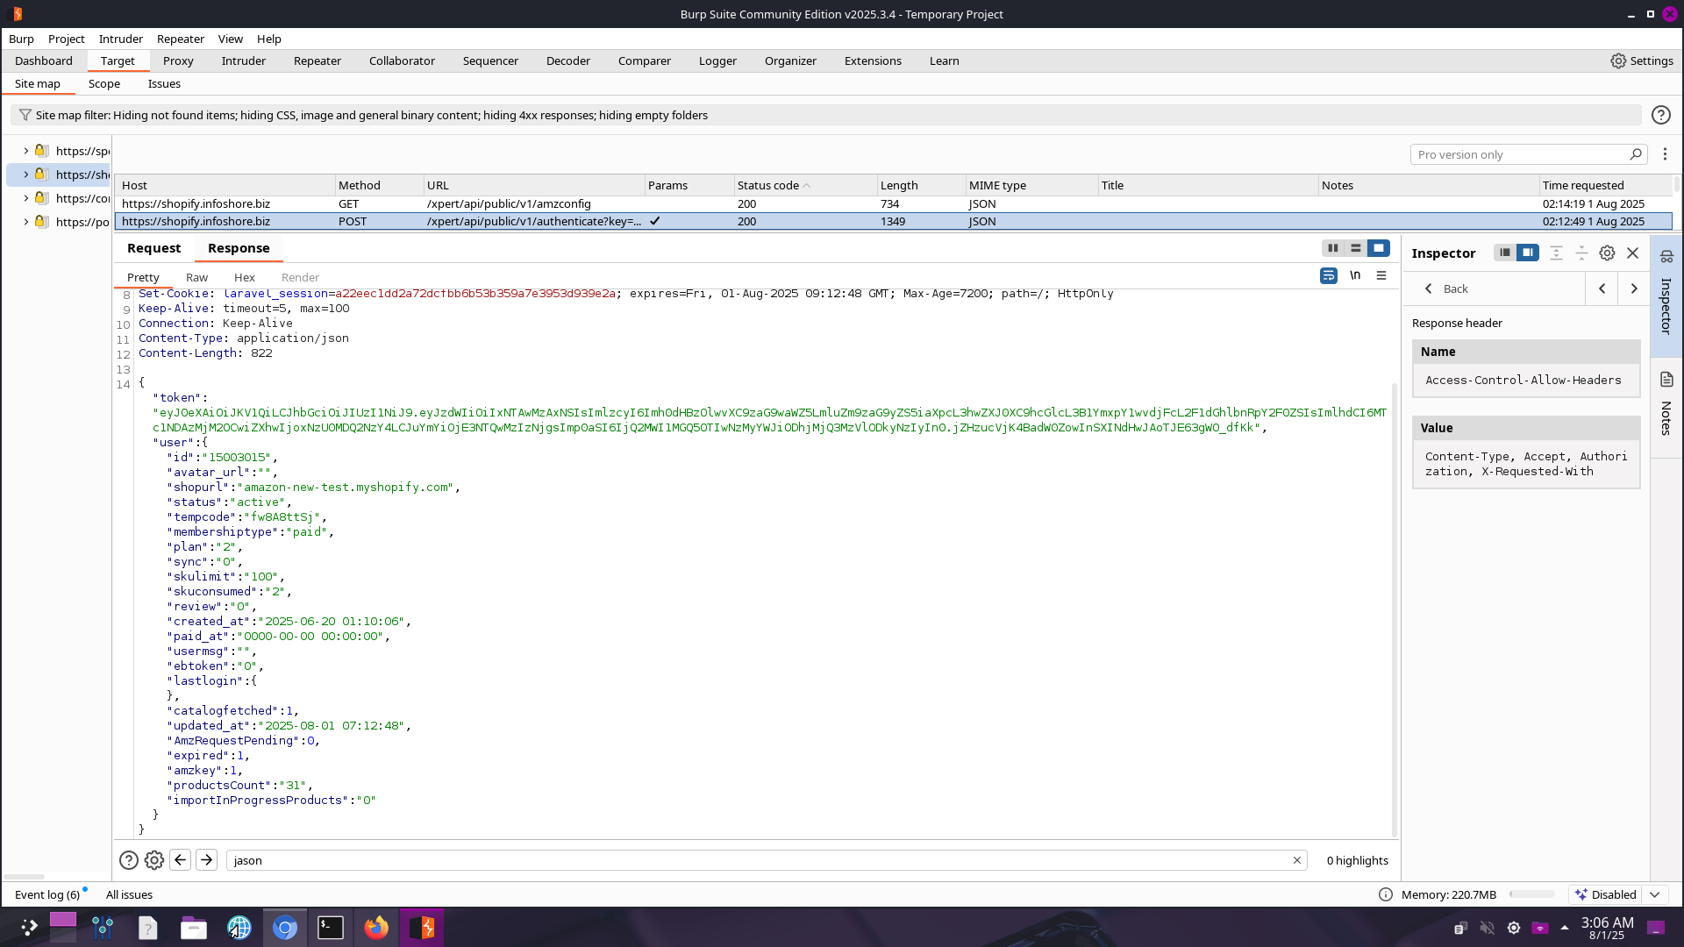The width and height of the screenshot is (1684, 947).
Task: Open search help icon in response footer
Action: (128, 860)
